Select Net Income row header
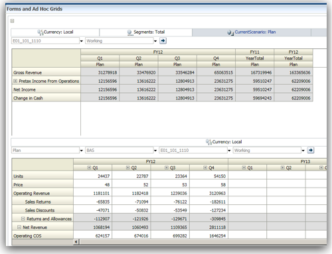Viewport: 332px width, 254px height. coord(46,90)
